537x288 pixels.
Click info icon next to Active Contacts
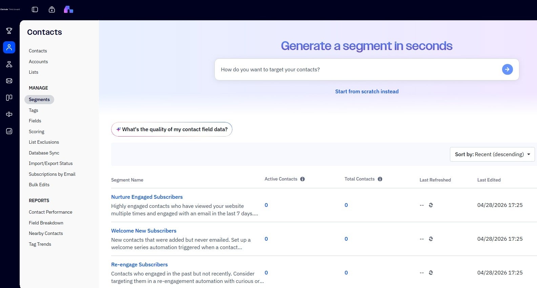(303, 179)
